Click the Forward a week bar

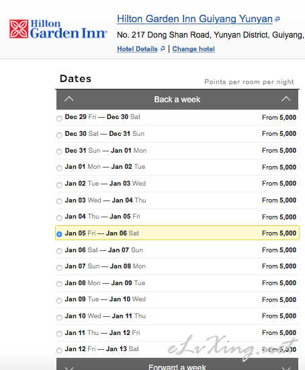tap(177, 364)
